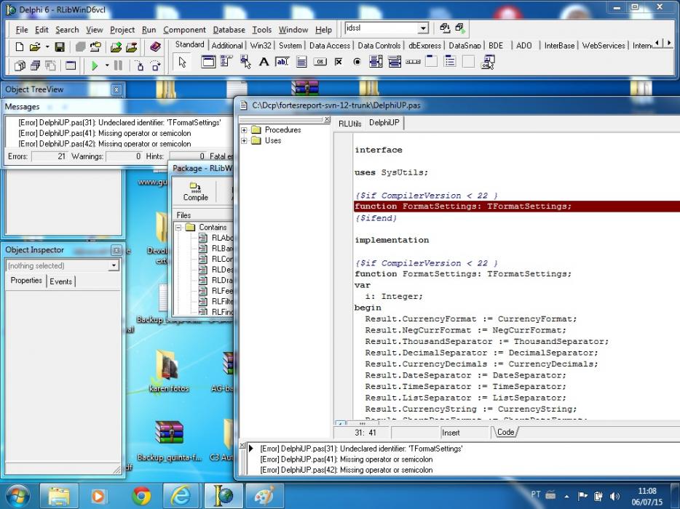This screenshot has height=509, width=680.
Task: Select the Edit component (abI icon)
Action: point(282,62)
